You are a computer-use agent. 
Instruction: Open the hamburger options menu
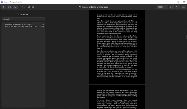point(183,7)
